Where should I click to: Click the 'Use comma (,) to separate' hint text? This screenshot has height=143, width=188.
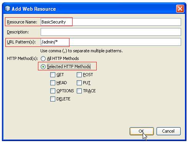81,51
